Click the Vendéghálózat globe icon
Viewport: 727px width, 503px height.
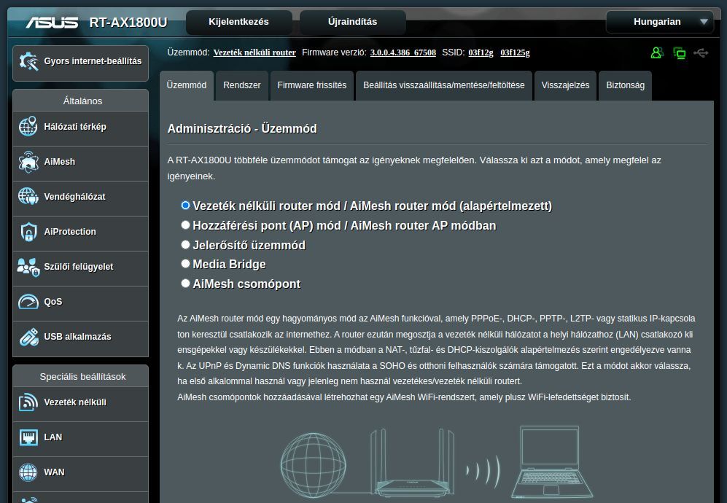pyautogui.click(x=28, y=197)
